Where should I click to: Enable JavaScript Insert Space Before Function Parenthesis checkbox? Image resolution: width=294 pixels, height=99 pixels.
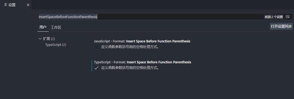(96, 47)
